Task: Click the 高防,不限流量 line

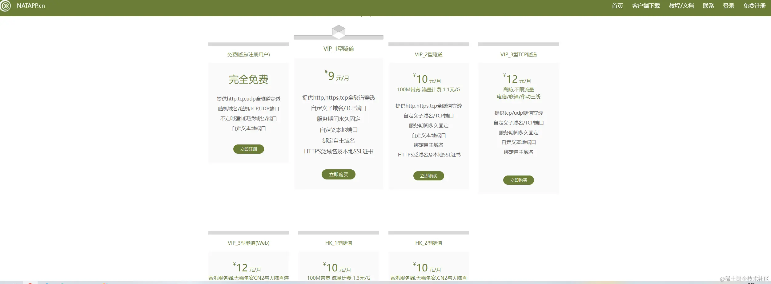Action: tap(519, 89)
